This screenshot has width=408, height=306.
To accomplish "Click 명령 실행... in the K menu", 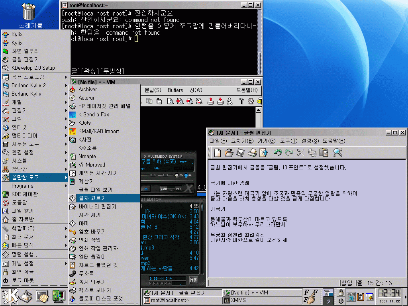I will [x=35, y=255].
